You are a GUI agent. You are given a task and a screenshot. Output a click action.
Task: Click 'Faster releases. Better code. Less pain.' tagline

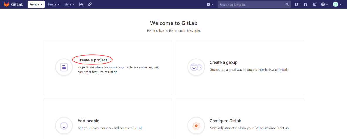click(174, 31)
